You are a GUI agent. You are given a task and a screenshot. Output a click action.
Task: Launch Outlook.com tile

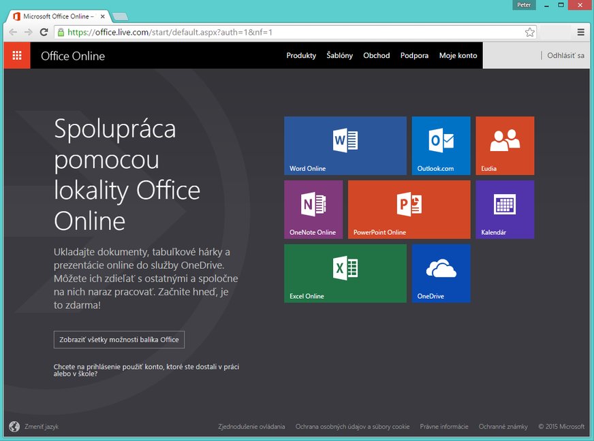point(441,146)
